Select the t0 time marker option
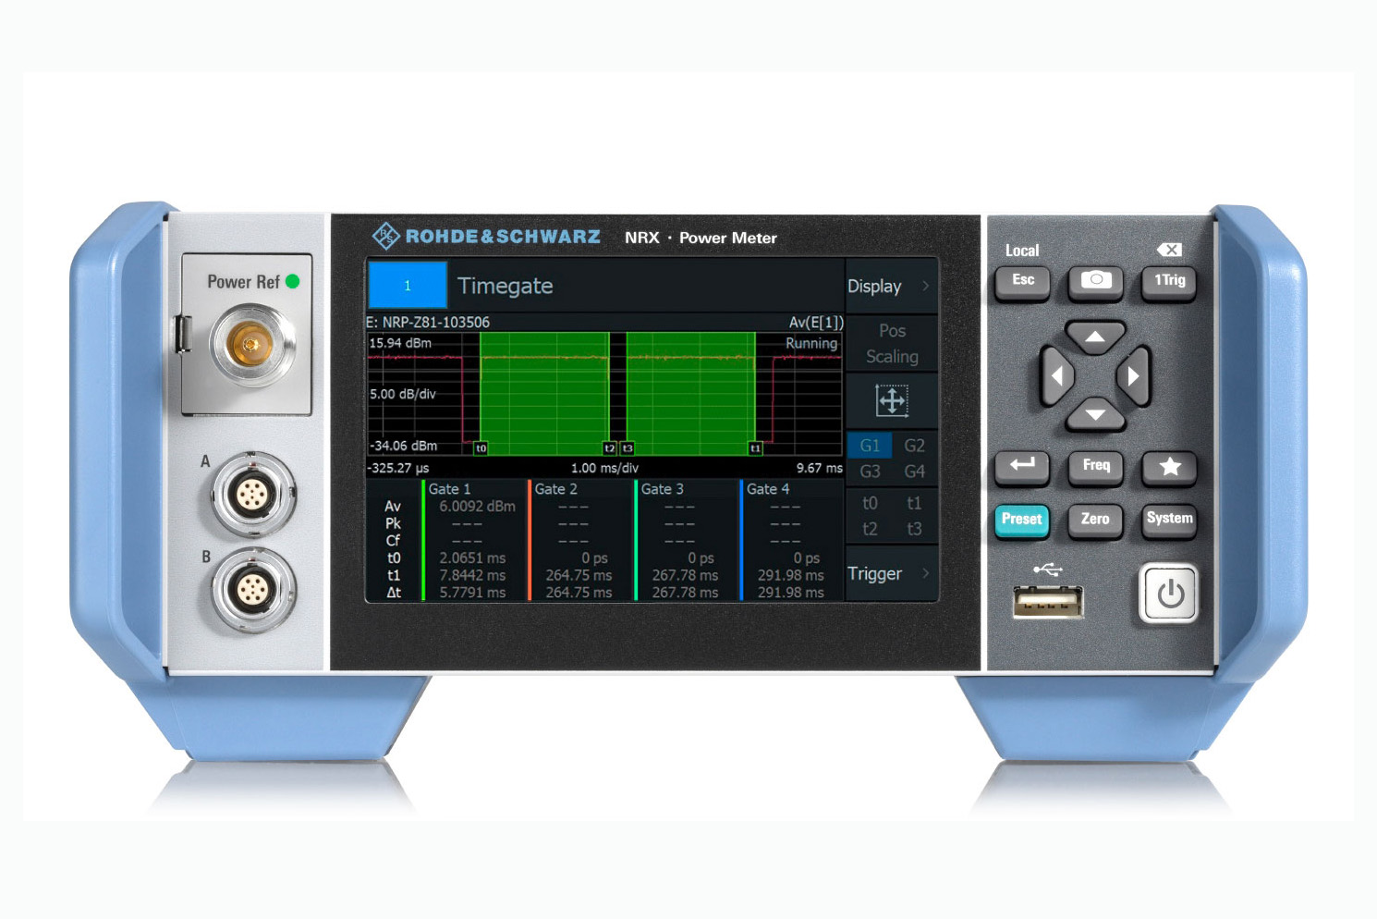This screenshot has height=919, width=1377. pyautogui.click(x=870, y=504)
